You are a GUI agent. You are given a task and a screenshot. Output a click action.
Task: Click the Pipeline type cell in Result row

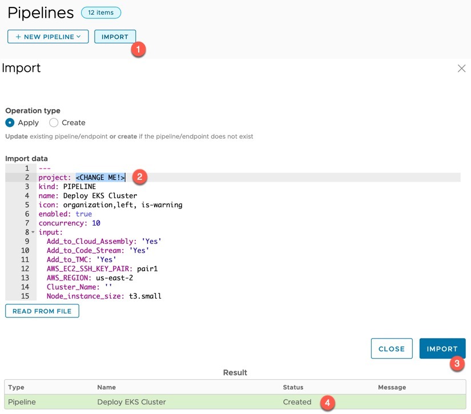click(22, 402)
